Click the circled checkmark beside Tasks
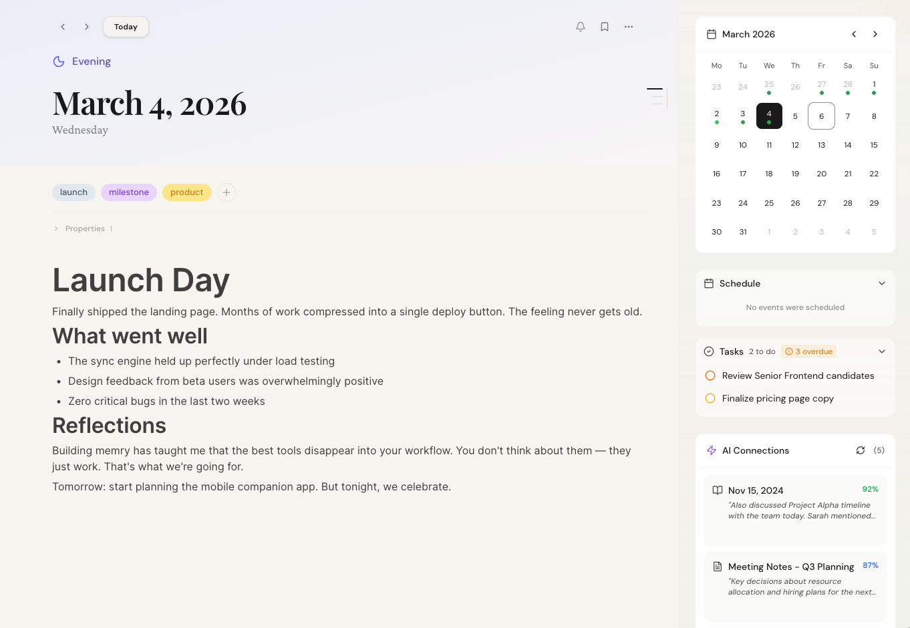The height and width of the screenshot is (628, 910). click(x=708, y=351)
